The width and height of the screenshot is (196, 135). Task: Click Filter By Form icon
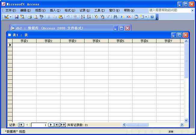click(102, 17)
